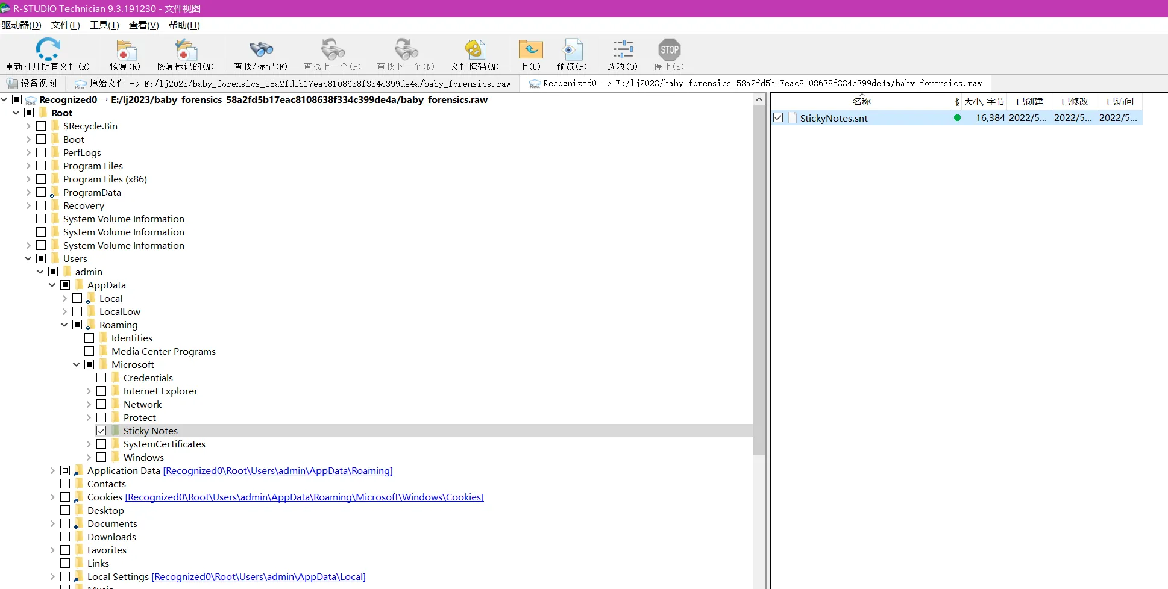Screen dimensions: 1168x589
Task: Open Options (选项) toolbar icon
Action: coord(622,51)
